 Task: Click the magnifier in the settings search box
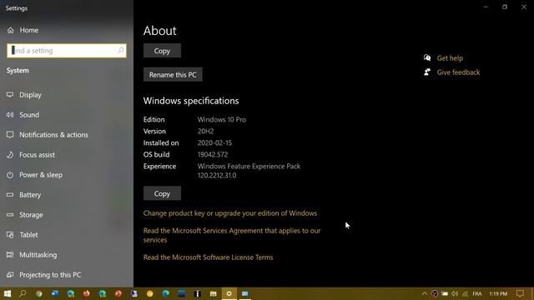coord(120,50)
